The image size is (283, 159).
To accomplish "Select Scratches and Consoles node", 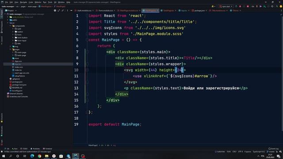I will [x=17, y=96].
